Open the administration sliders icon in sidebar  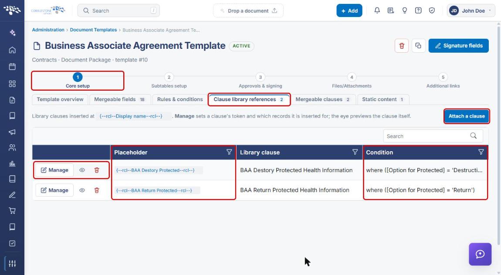12,264
